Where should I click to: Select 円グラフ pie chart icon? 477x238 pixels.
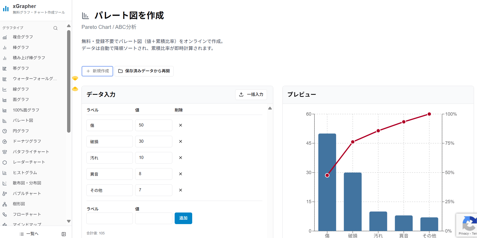[5, 131]
